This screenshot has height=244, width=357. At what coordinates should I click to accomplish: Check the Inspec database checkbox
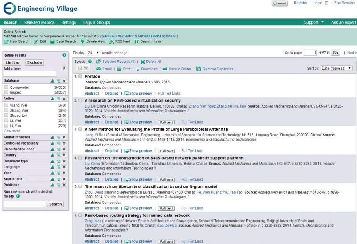[x=6, y=92]
